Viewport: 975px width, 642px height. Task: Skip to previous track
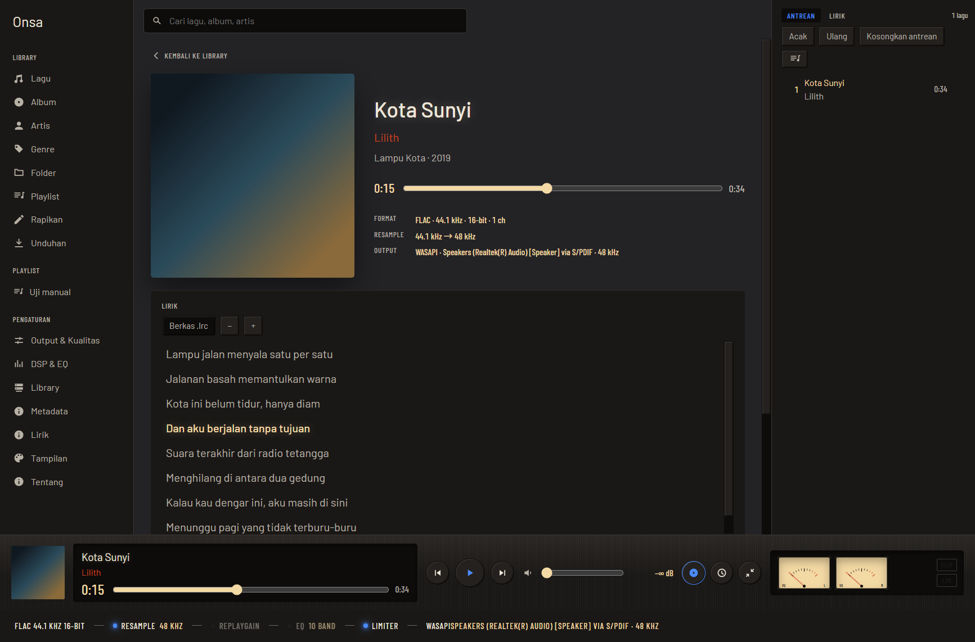click(437, 573)
